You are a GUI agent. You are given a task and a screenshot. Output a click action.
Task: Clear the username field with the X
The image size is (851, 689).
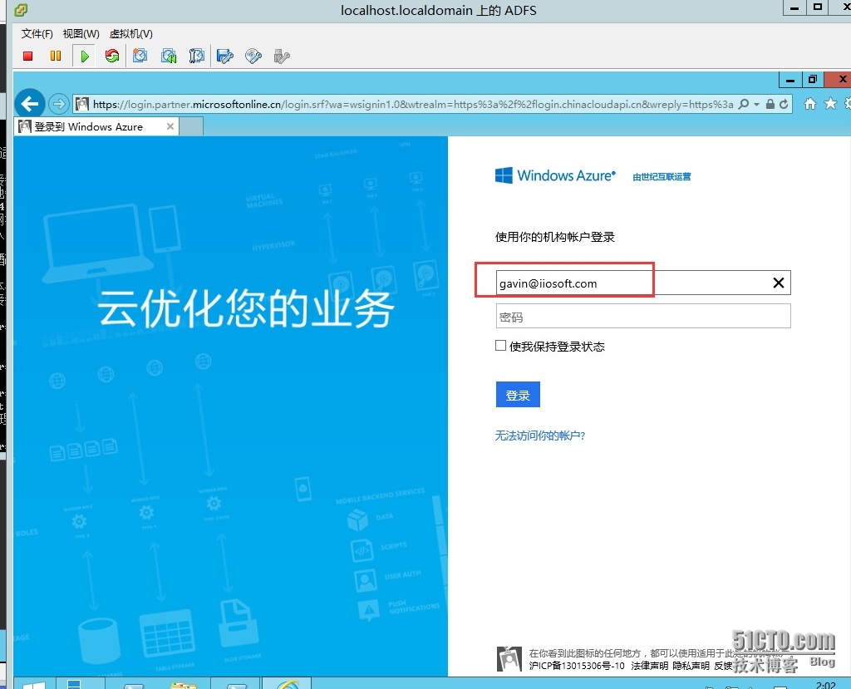click(778, 283)
